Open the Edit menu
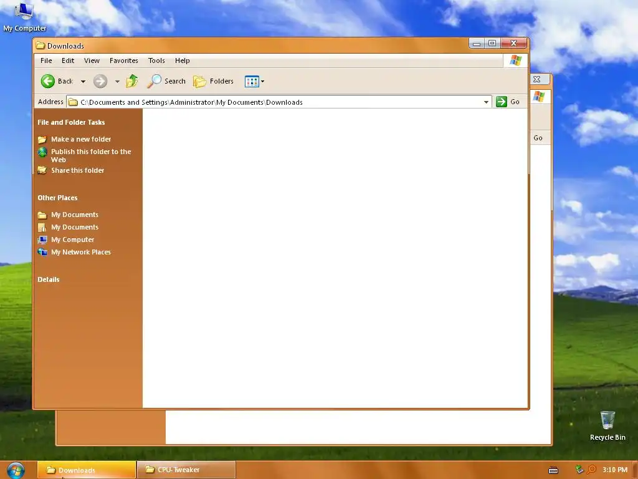This screenshot has width=638, height=479. tap(67, 60)
